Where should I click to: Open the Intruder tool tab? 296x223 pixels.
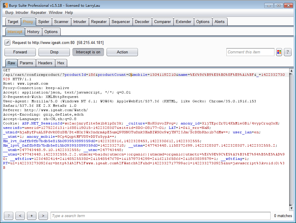80,22
